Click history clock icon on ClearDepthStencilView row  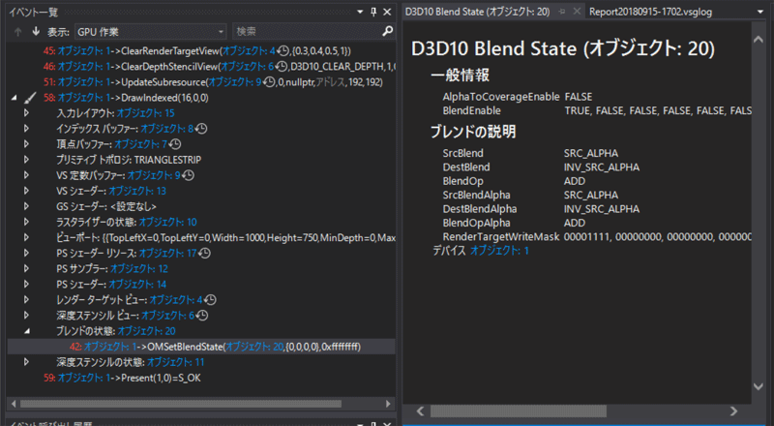pos(281,66)
